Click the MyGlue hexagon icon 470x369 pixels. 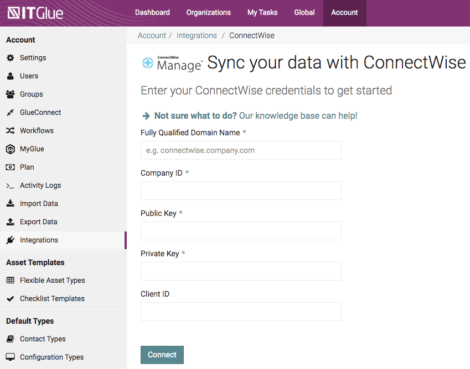pos(11,149)
